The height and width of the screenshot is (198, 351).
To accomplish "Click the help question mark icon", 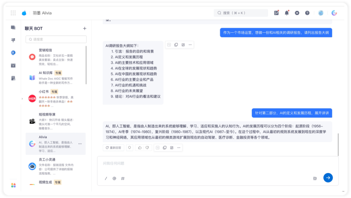I will click(307, 13).
